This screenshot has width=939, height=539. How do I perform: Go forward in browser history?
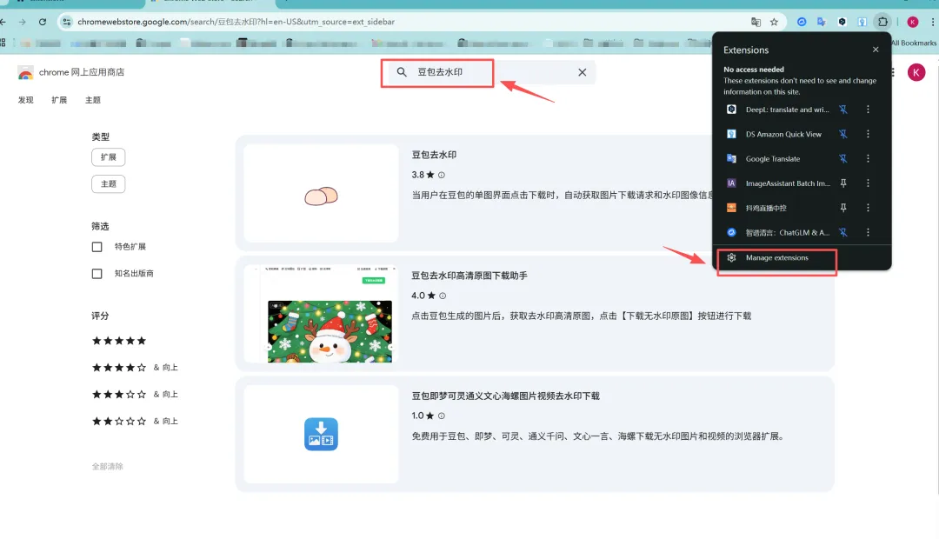coord(22,22)
